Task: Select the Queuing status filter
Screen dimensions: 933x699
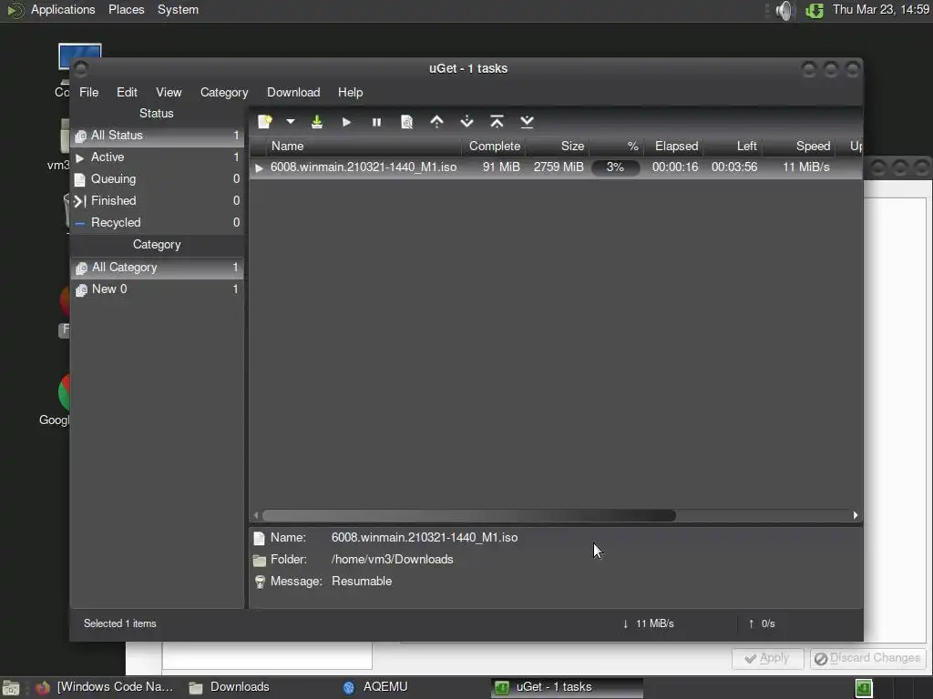Action: [157, 179]
